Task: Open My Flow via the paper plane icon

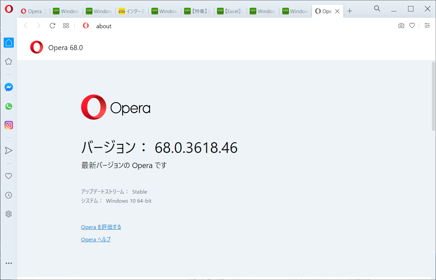Action: [x=8, y=150]
